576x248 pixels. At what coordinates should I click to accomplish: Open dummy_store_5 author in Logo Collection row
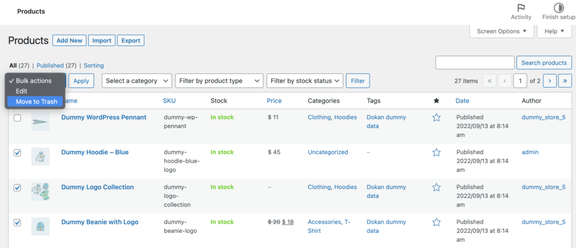(543, 187)
